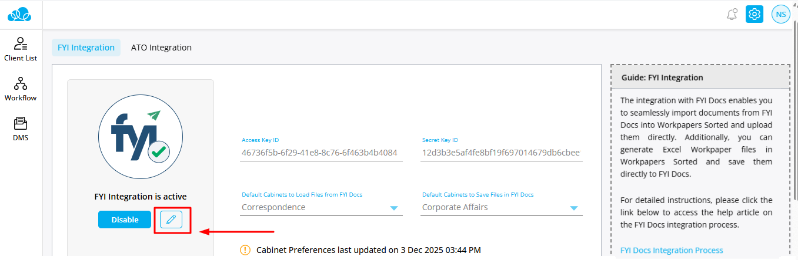Open the DMS sidebar icon
Viewport: 798px width, 260px height.
coord(21,129)
